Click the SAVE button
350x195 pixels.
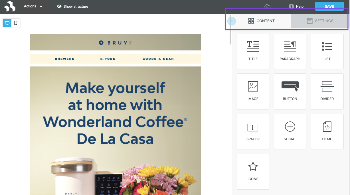(329, 6)
